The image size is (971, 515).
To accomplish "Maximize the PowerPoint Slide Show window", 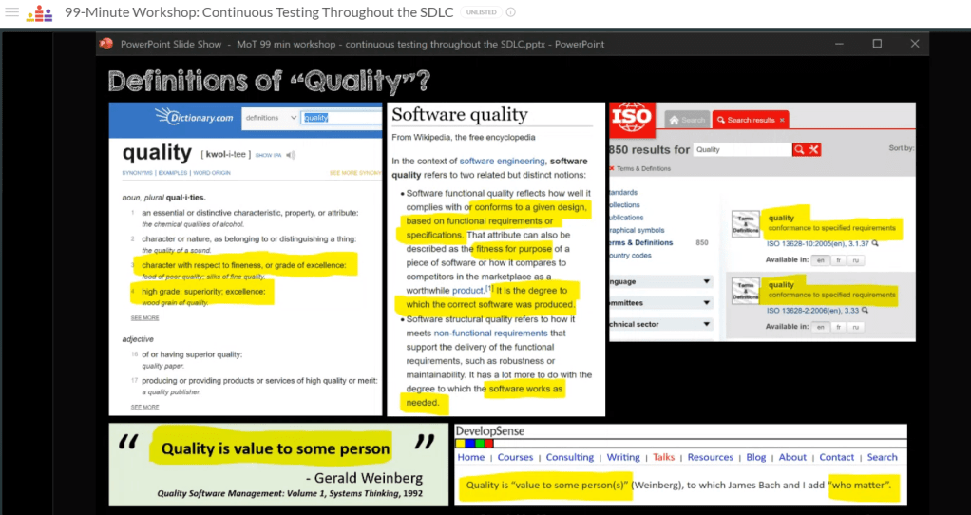I will [877, 44].
